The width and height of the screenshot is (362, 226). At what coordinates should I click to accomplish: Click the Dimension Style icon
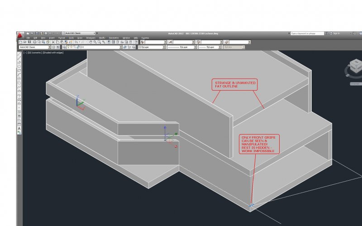171,42
